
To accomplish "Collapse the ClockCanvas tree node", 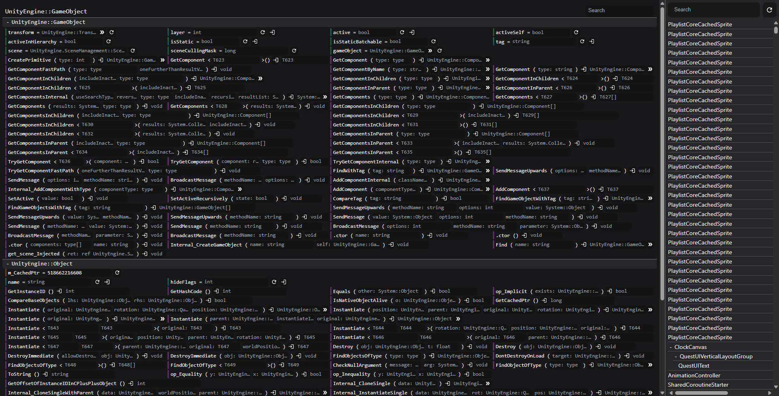I will click(x=671, y=347).
